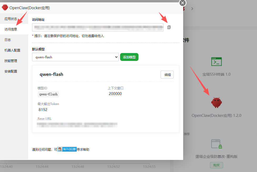
Task: Click the qwen-flash card heading
Action: pyautogui.click(x=52, y=74)
